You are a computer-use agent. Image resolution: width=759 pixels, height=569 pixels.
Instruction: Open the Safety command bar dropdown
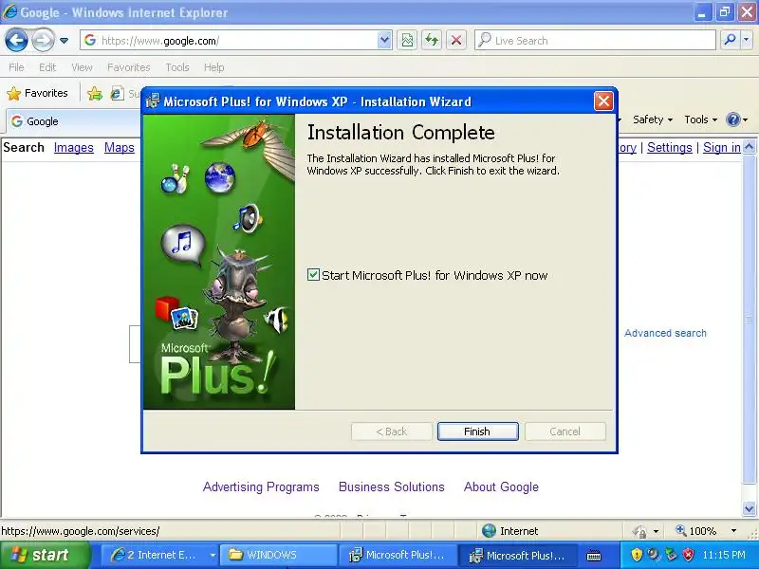point(653,119)
